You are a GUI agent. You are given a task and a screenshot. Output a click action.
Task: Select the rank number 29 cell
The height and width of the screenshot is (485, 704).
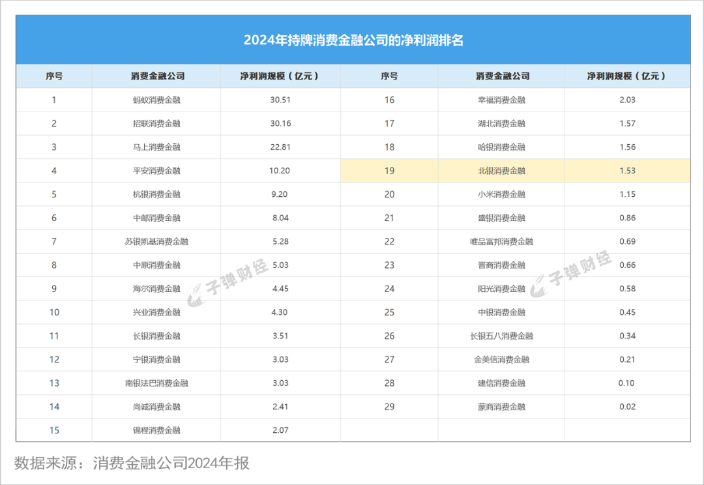(389, 407)
